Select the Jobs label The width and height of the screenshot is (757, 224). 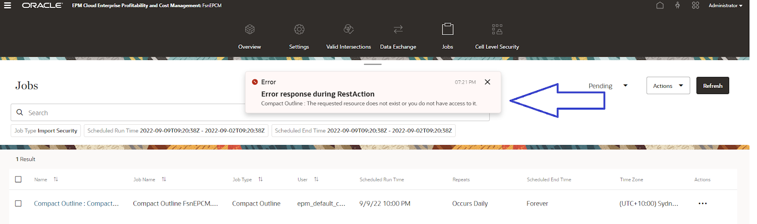[x=448, y=47]
